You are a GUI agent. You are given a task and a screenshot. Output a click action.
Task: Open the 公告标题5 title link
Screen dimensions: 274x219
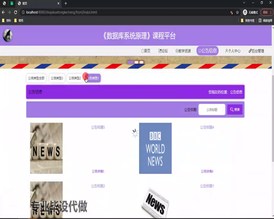[x=98, y=127]
